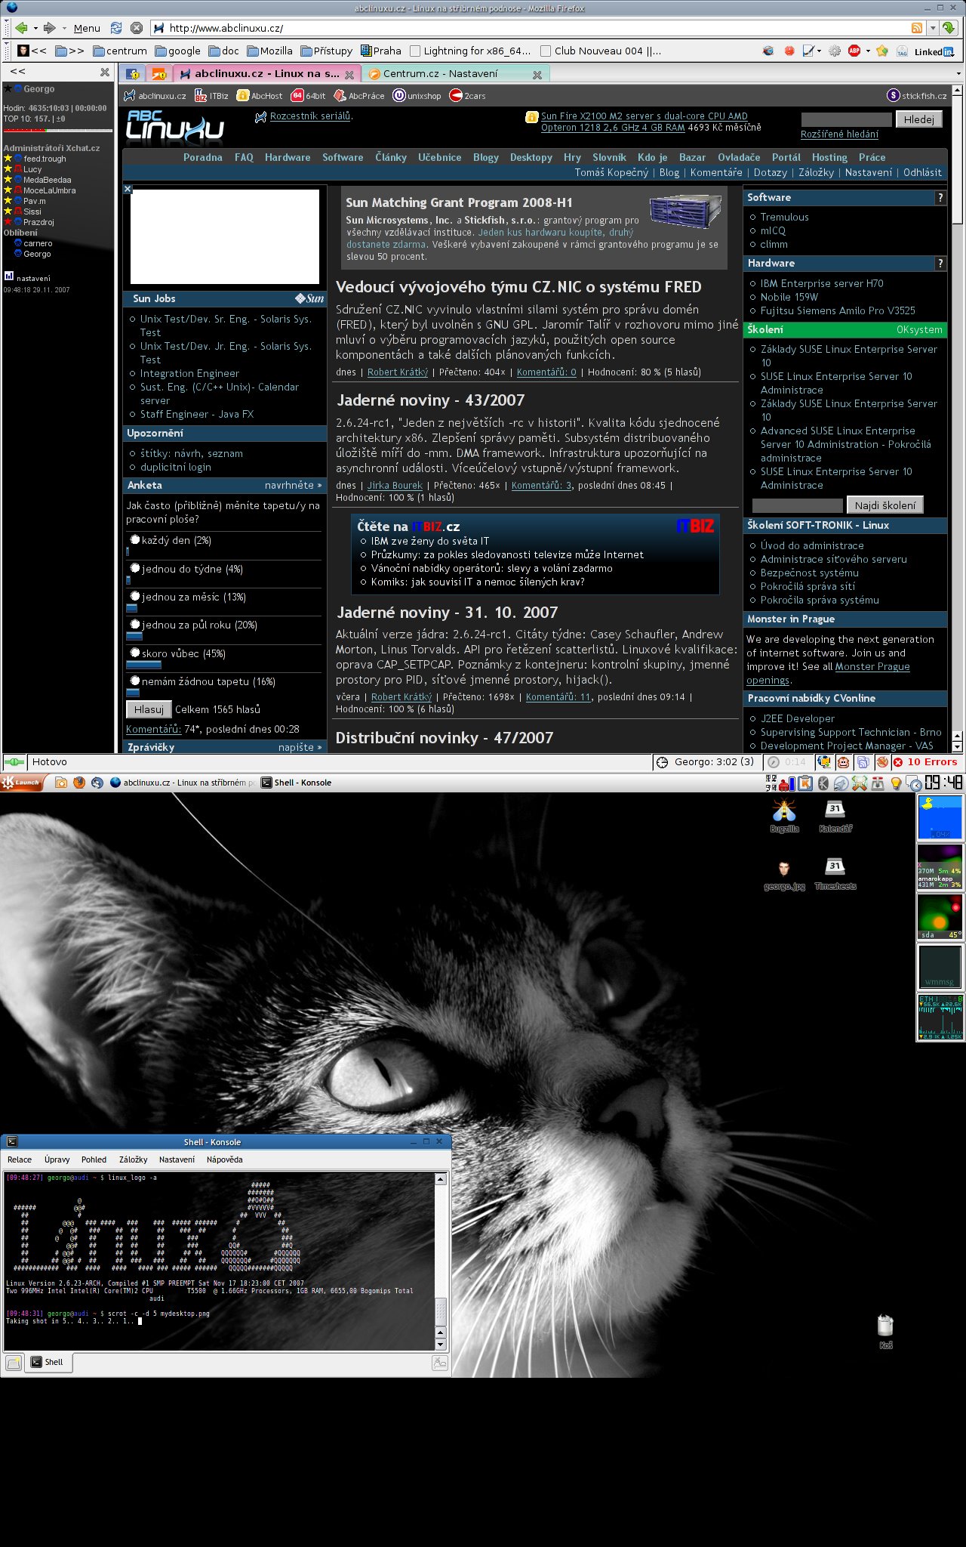Open the Kalendář desktop icon

835,816
